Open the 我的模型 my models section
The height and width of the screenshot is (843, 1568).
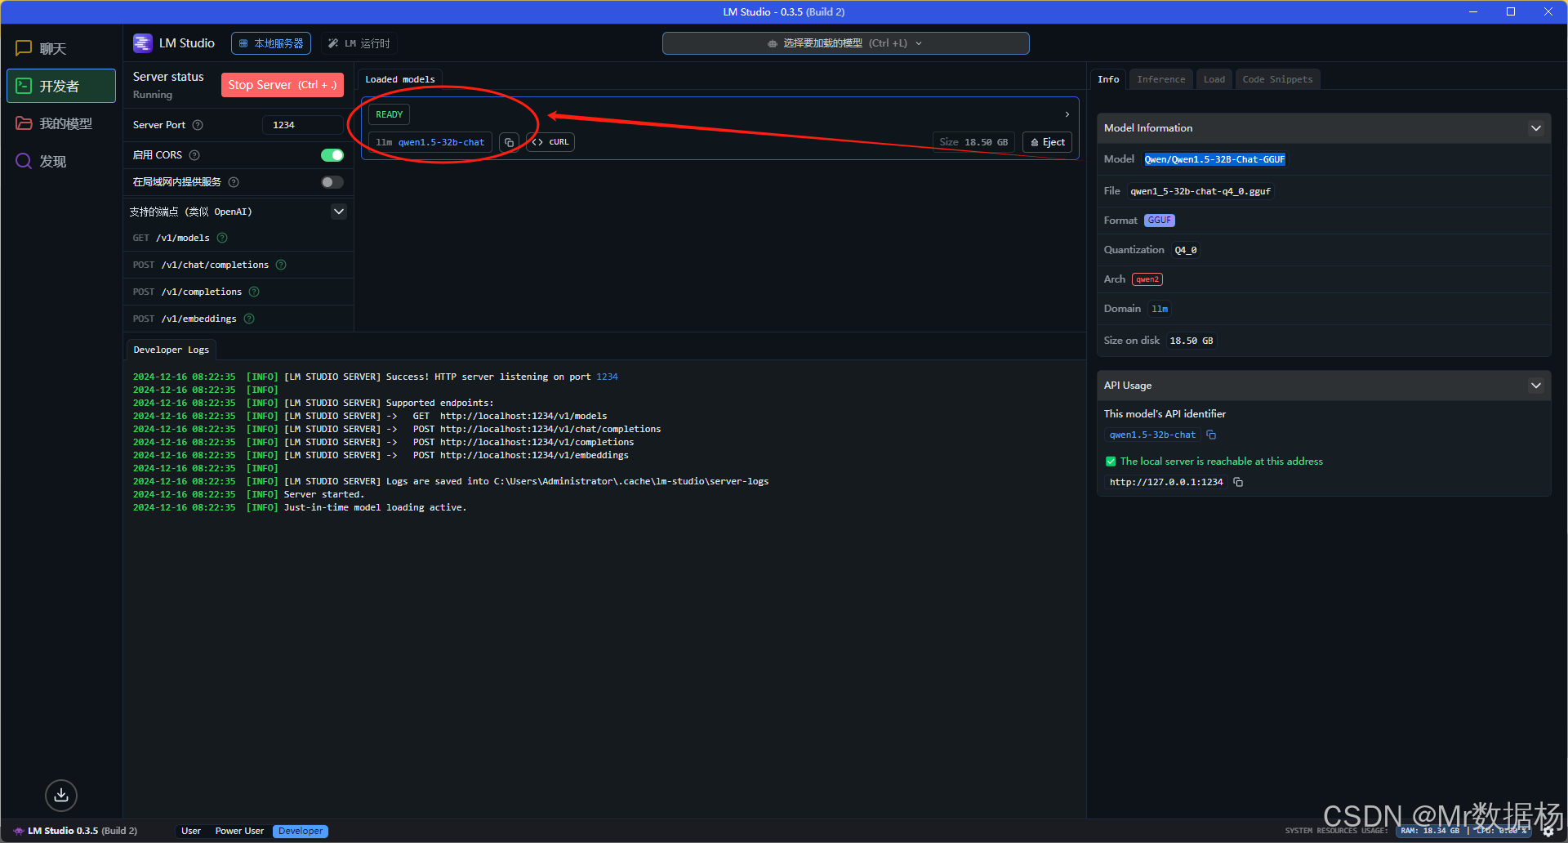coord(61,123)
